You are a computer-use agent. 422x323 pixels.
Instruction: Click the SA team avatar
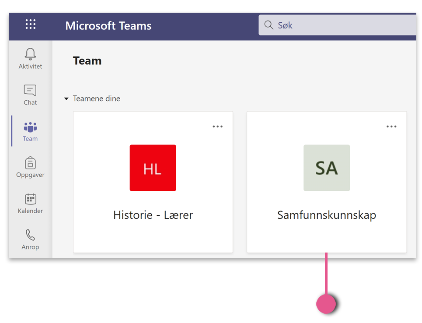pyautogui.click(x=327, y=168)
